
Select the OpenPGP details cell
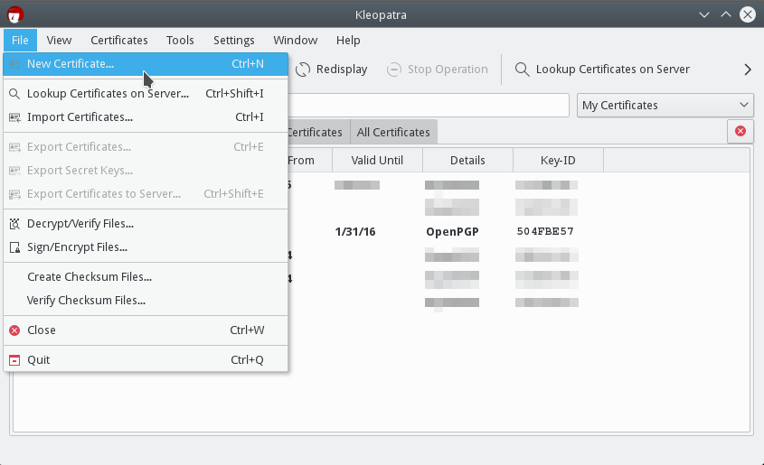452,231
